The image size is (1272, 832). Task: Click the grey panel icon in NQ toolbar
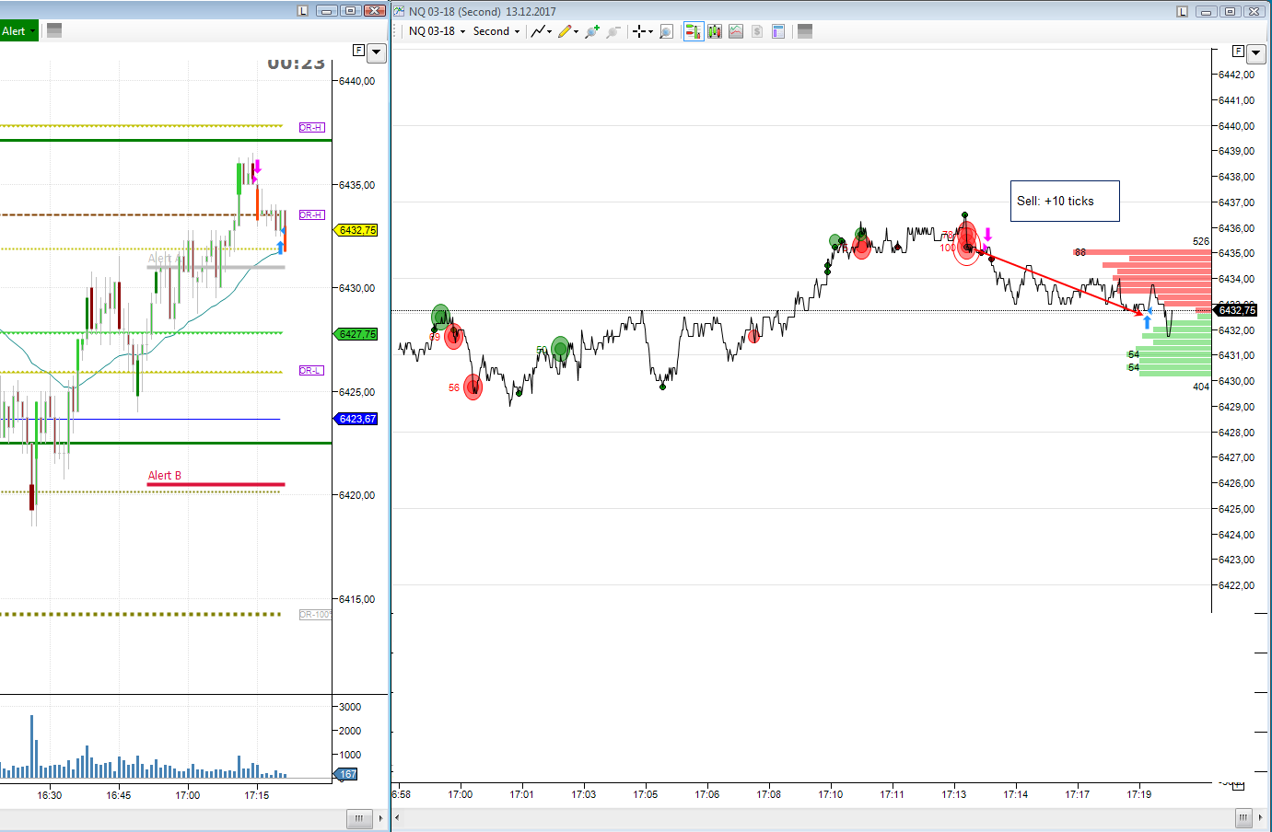[x=805, y=31]
